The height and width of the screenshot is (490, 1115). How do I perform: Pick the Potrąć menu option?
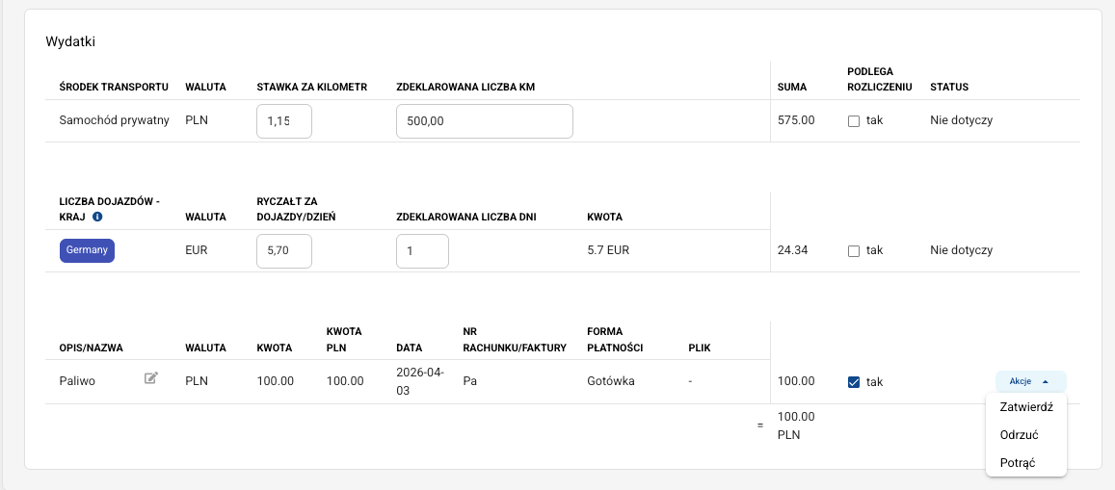1018,463
